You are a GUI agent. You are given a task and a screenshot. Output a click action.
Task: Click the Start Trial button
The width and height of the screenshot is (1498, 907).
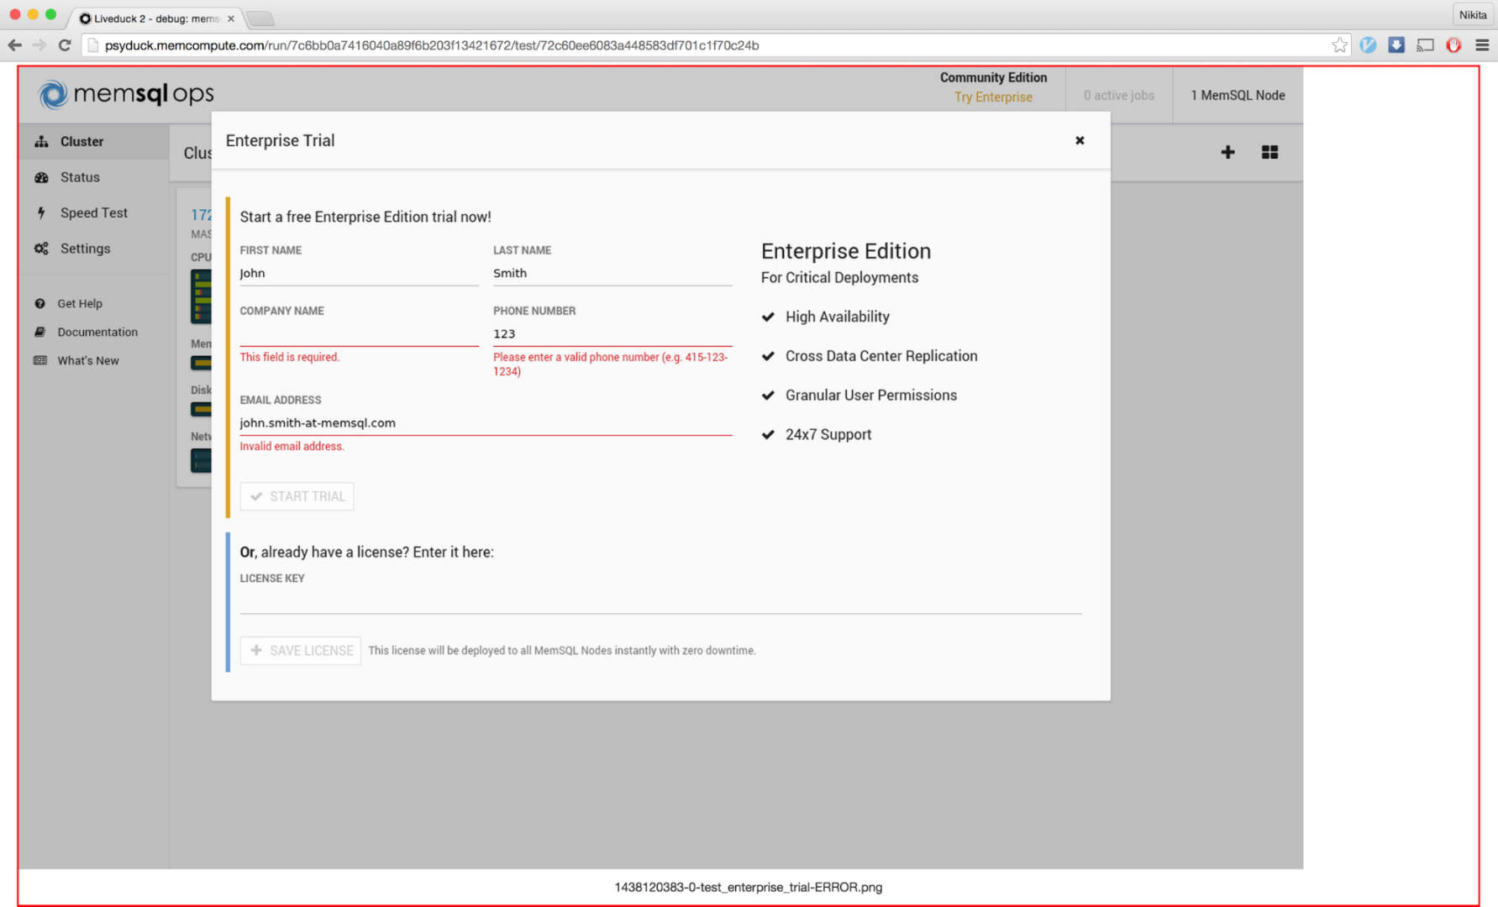click(297, 496)
